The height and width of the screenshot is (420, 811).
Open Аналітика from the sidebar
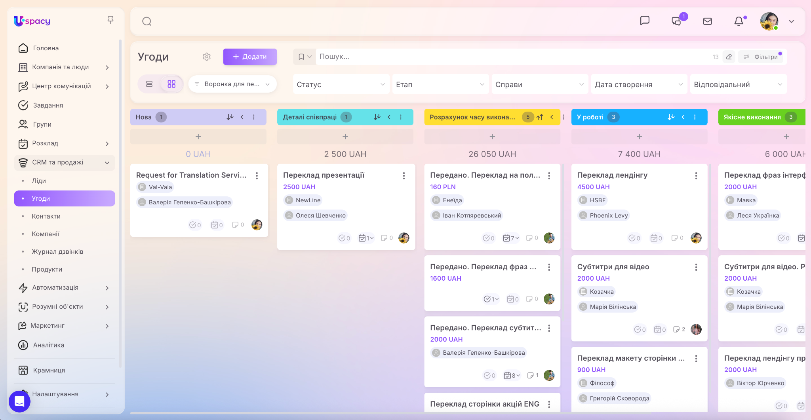tap(49, 345)
